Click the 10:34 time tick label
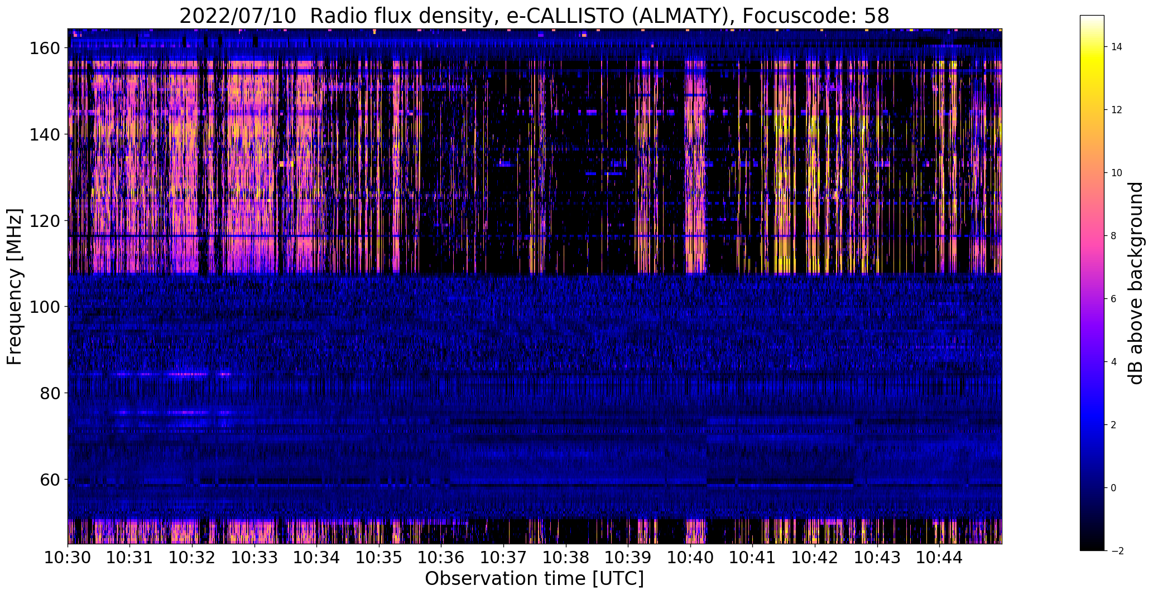 [x=317, y=557]
